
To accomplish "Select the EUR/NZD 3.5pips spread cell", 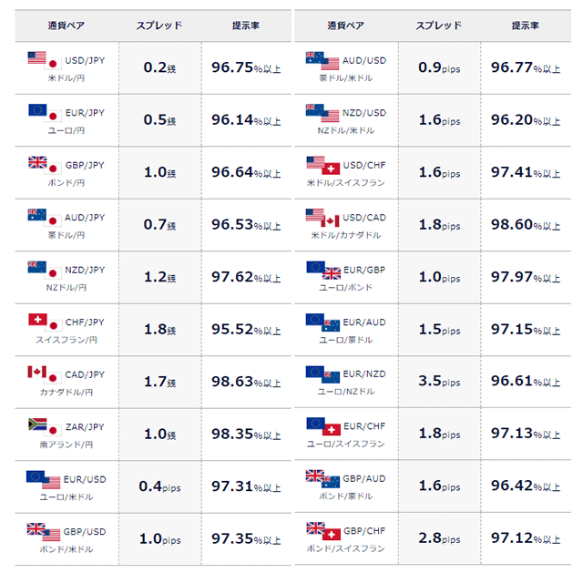I will [439, 382].
